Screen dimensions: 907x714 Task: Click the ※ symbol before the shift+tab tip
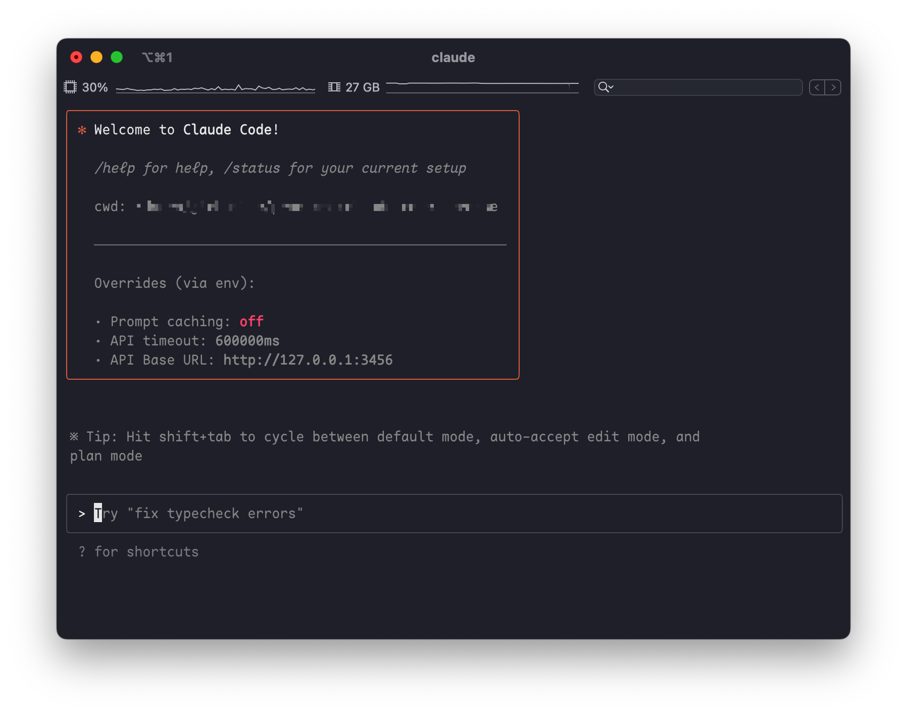point(74,436)
